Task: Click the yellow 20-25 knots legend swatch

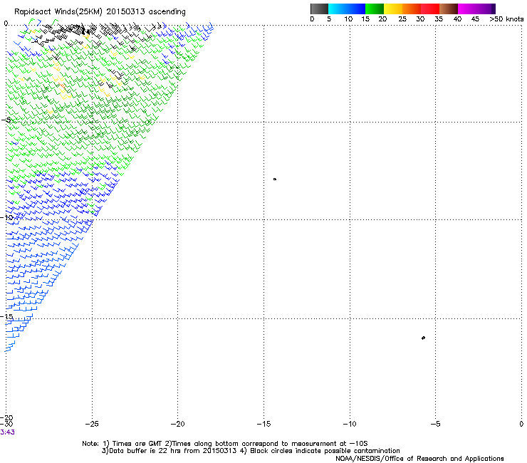Action: pyautogui.click(x=393, y=9)
